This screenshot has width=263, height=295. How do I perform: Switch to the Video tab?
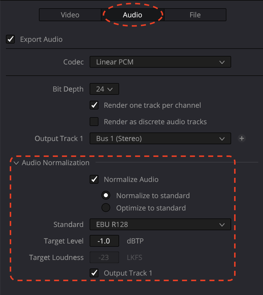click(x=70, y=15)
